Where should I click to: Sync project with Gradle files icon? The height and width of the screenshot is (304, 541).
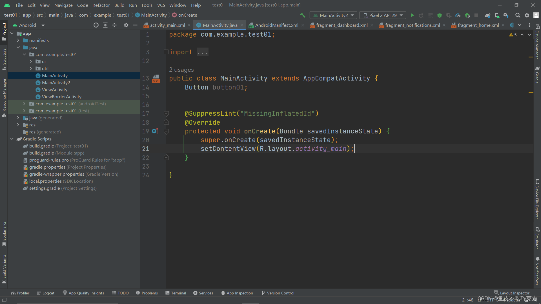pyautogui.click(x=488, y=15)
